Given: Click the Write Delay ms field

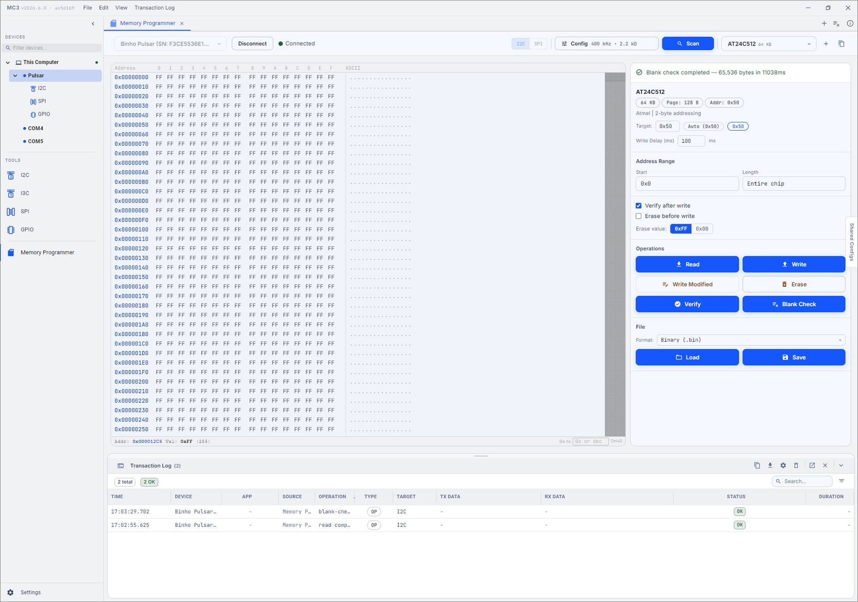Looking at the screenshot, I should click(691, 141).
